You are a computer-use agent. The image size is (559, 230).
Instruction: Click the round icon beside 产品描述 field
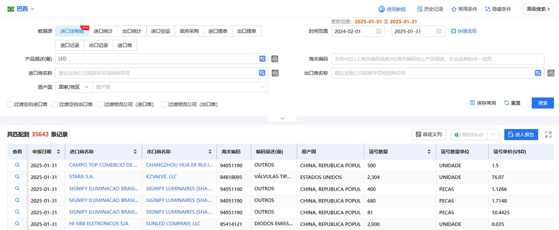[275, 59]
